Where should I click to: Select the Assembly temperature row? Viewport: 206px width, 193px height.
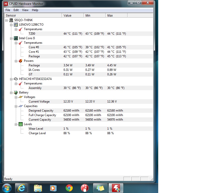tap(91, 88)
